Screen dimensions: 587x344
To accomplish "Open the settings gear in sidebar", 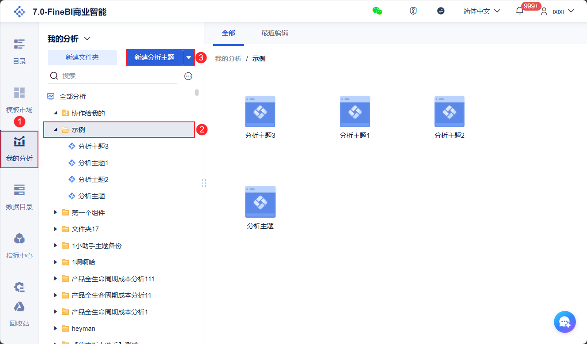I will pos(19,287).
